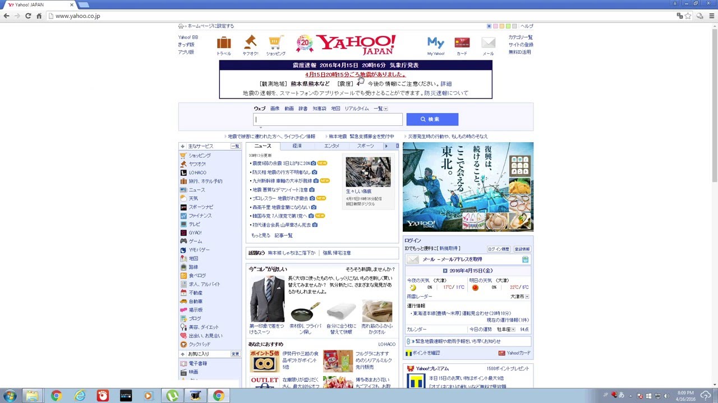Show more news tabs with right arrow
Viewport: 718px width, 403px height.
pos(386,146)
